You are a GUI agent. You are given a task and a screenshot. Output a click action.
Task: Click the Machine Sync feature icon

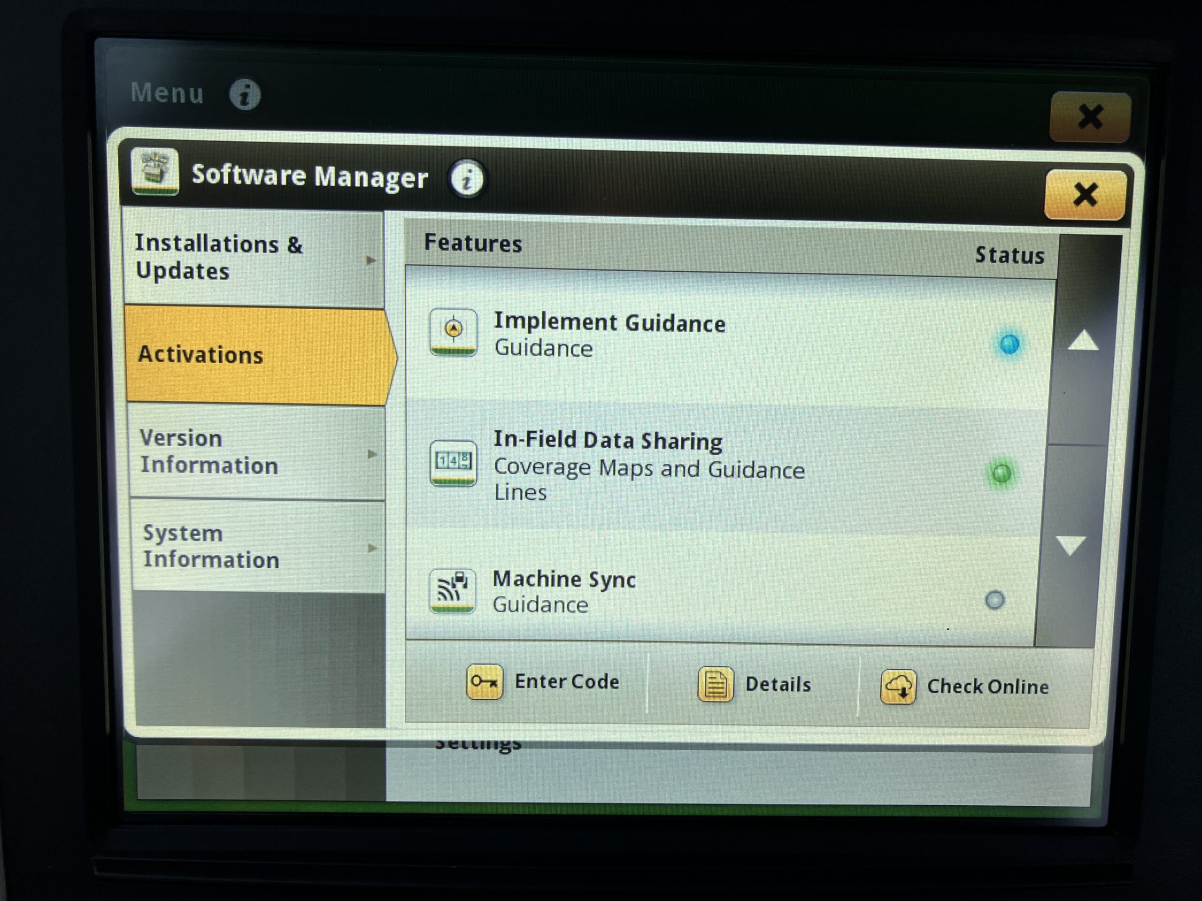pos(452,590)
